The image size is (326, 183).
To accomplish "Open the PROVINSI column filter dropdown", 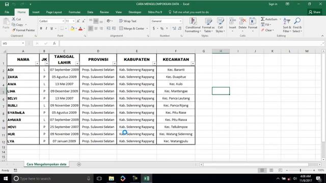I will click(x=114, y=64).
